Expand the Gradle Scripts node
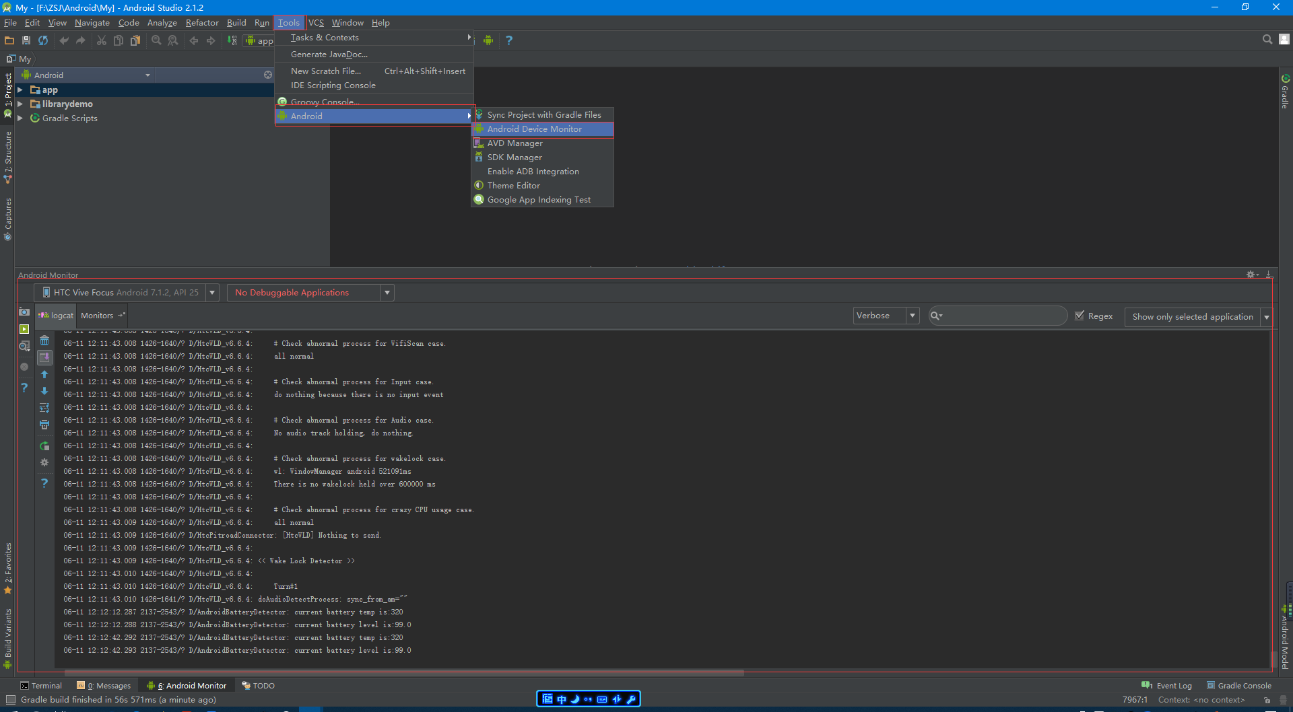Screen dimensions: 1293x712 click(x=20, y=118)
